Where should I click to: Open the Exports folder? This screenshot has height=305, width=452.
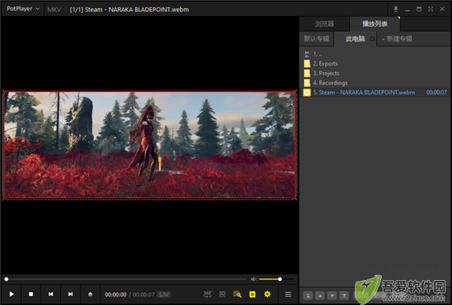pos(374,63)
